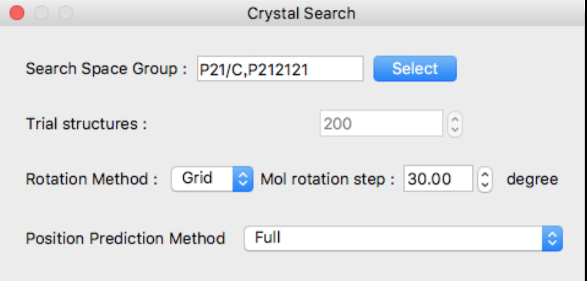This screenshot has height=281, width=587.
Task: Click the degree unit label
Action: [532, 180]
